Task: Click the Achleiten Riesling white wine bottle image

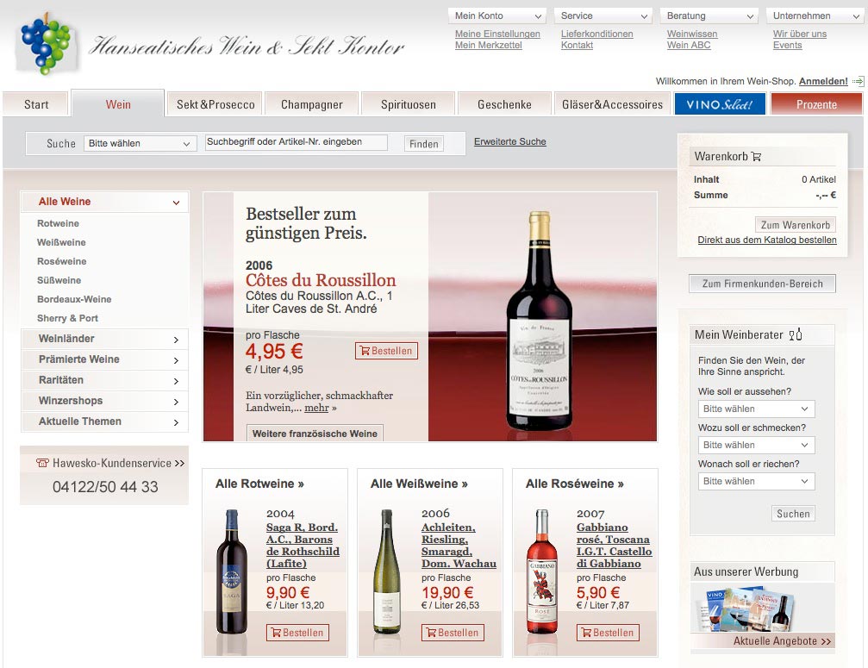Action: click(x=386, y=571)
